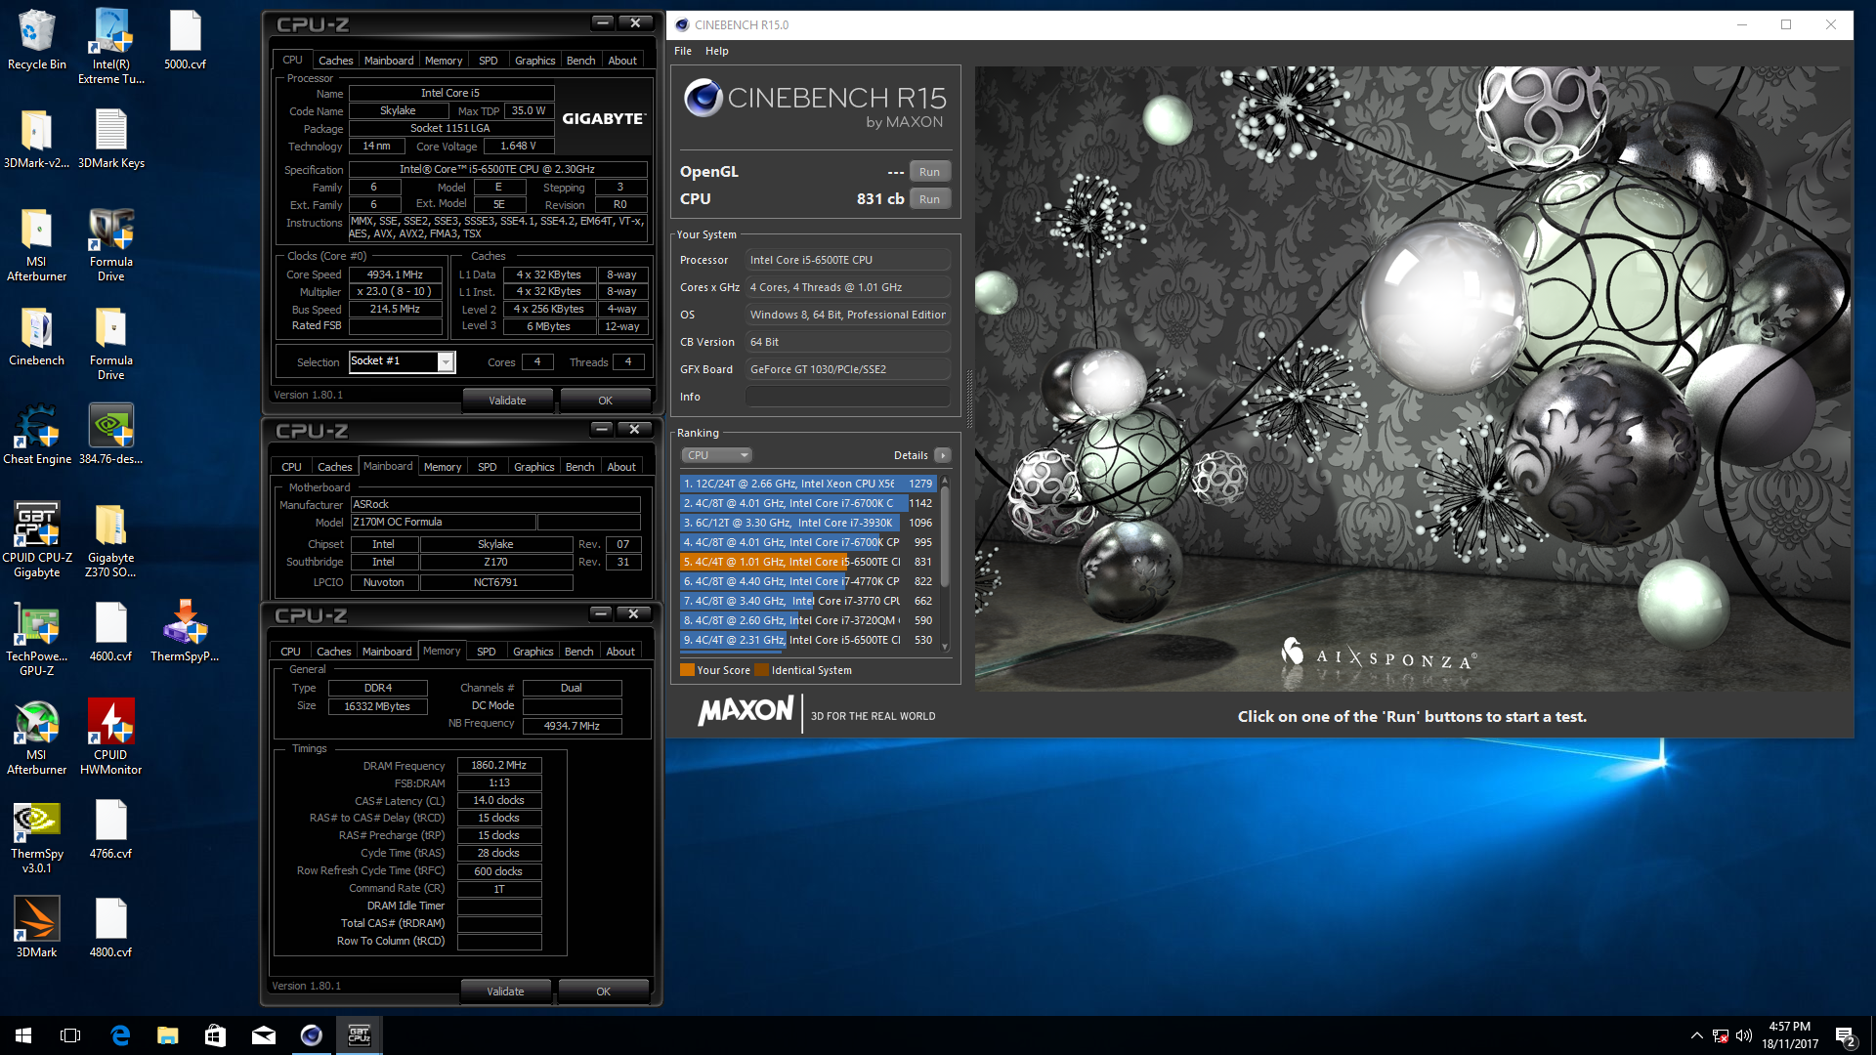
Task: Click the Processor field Intel Core i5-6500TE CPU
Action: tap(847, 260)
